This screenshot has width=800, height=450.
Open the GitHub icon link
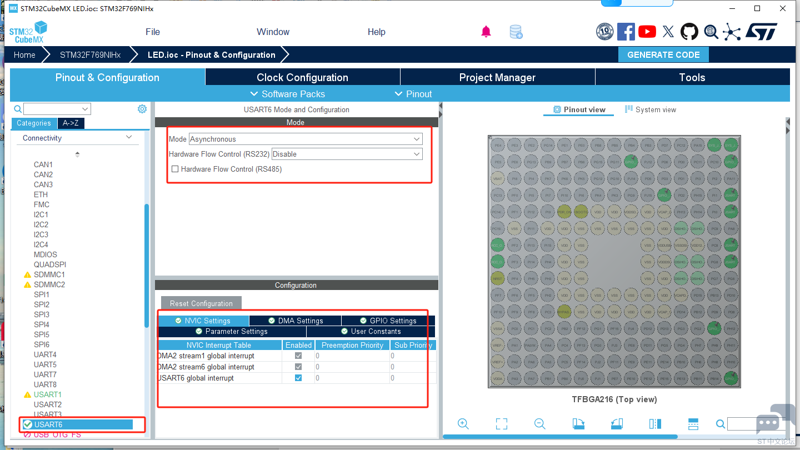(689, 32)
